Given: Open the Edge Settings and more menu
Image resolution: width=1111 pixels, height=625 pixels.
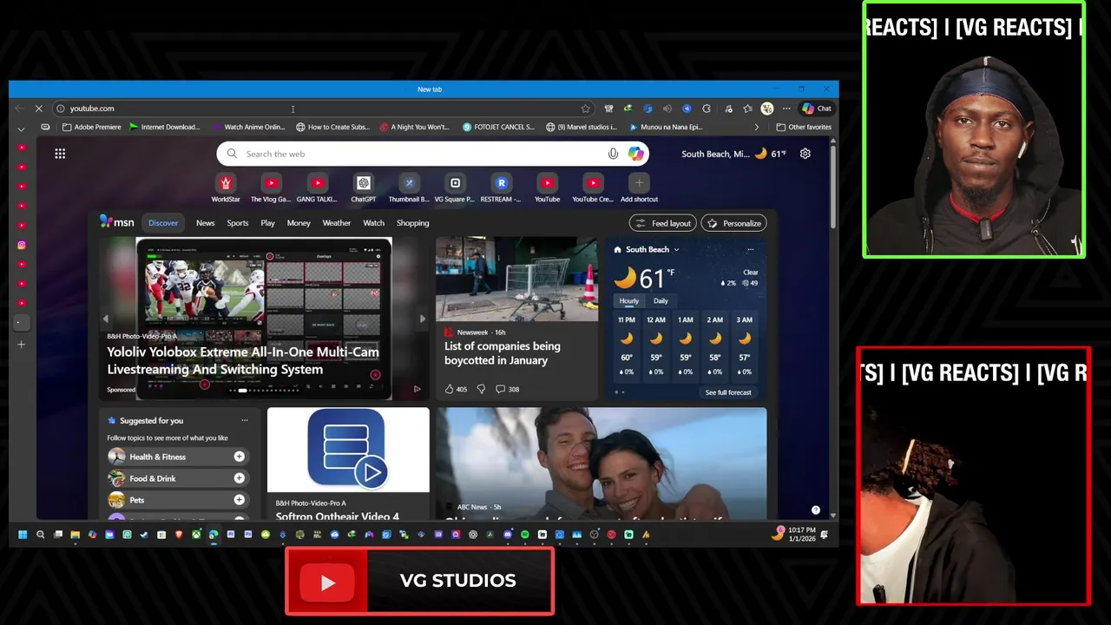Looking at the screenshot, I should (786, 109).
